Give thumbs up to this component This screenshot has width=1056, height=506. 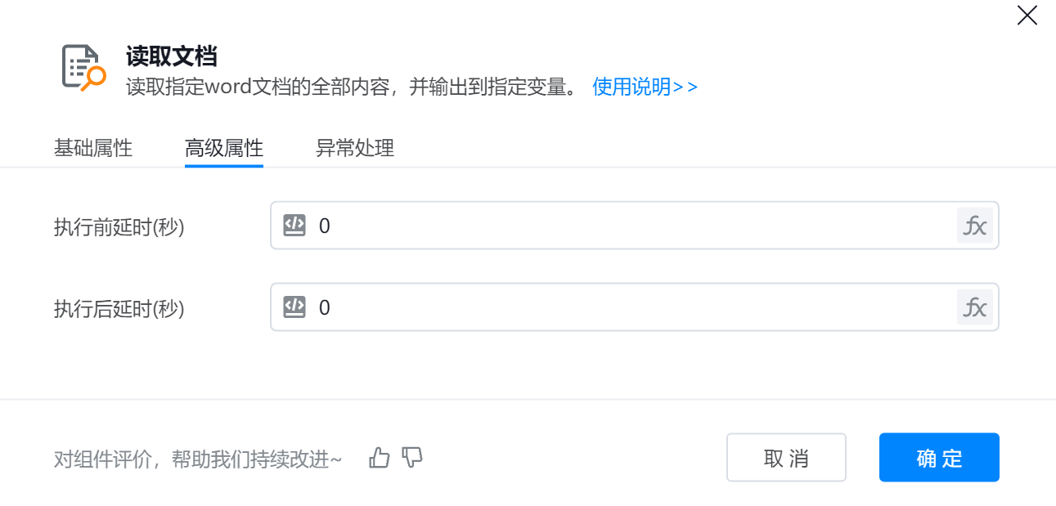click(380, 458)
